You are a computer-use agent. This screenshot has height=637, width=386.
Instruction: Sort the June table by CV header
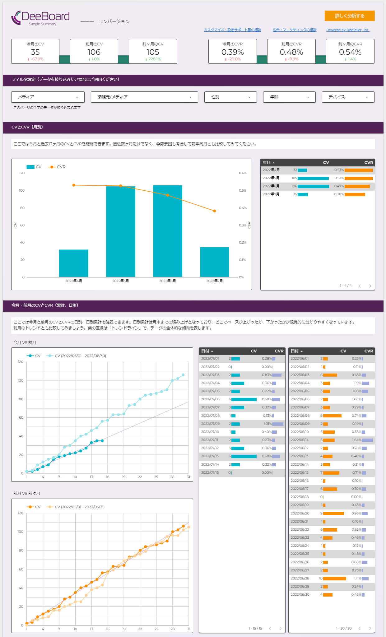pos(343,351)
